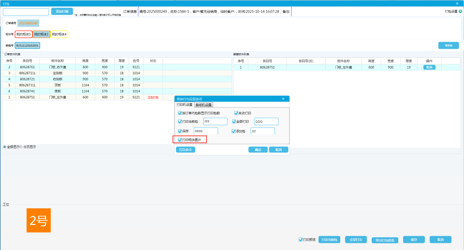Disable 按订单内包数显示打印包数 option
The image size is (464, 250).
tap(180, 113)
